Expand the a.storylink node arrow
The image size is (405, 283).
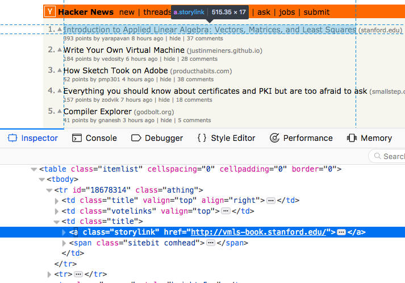click(x=64, y=232)
